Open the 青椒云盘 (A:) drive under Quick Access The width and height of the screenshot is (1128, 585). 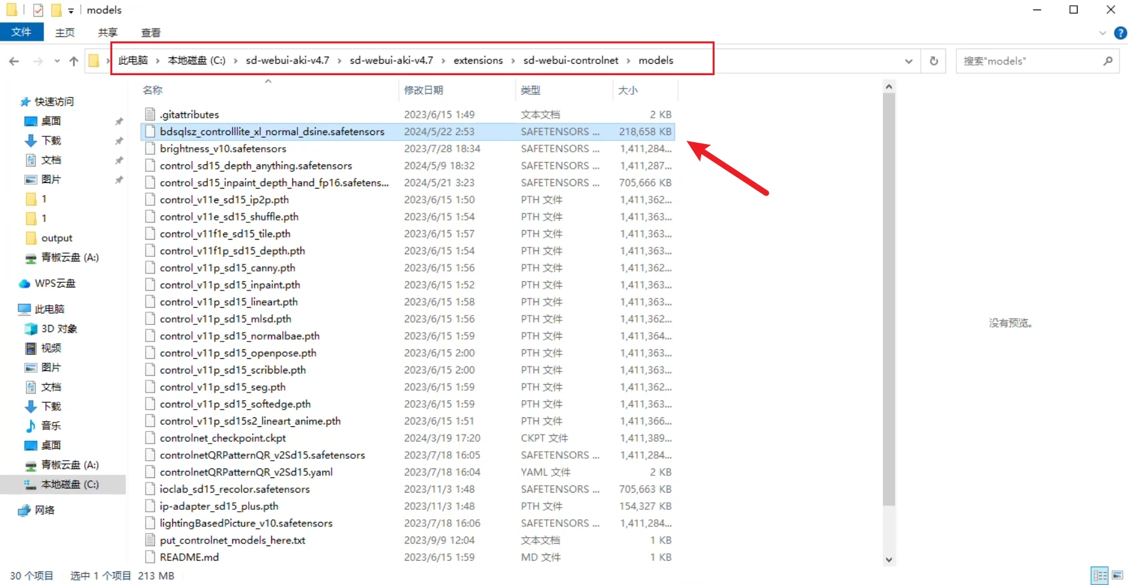pos(70,257)
